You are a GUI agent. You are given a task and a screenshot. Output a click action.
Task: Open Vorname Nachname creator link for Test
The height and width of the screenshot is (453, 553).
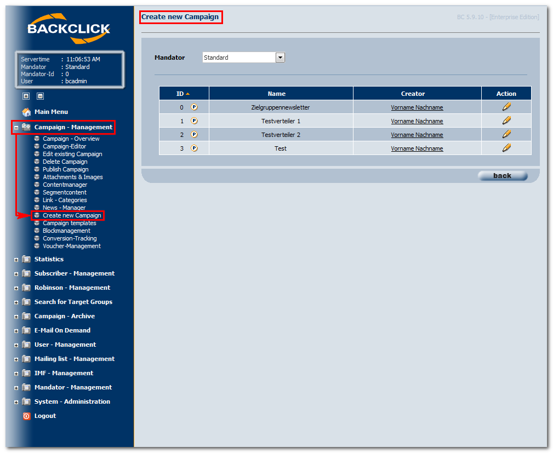pos(417,148)
